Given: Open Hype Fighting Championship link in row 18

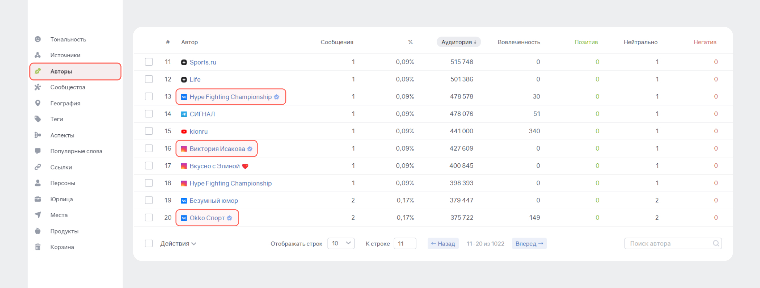Looking at the screenshot, I should (x=231, y=183).
